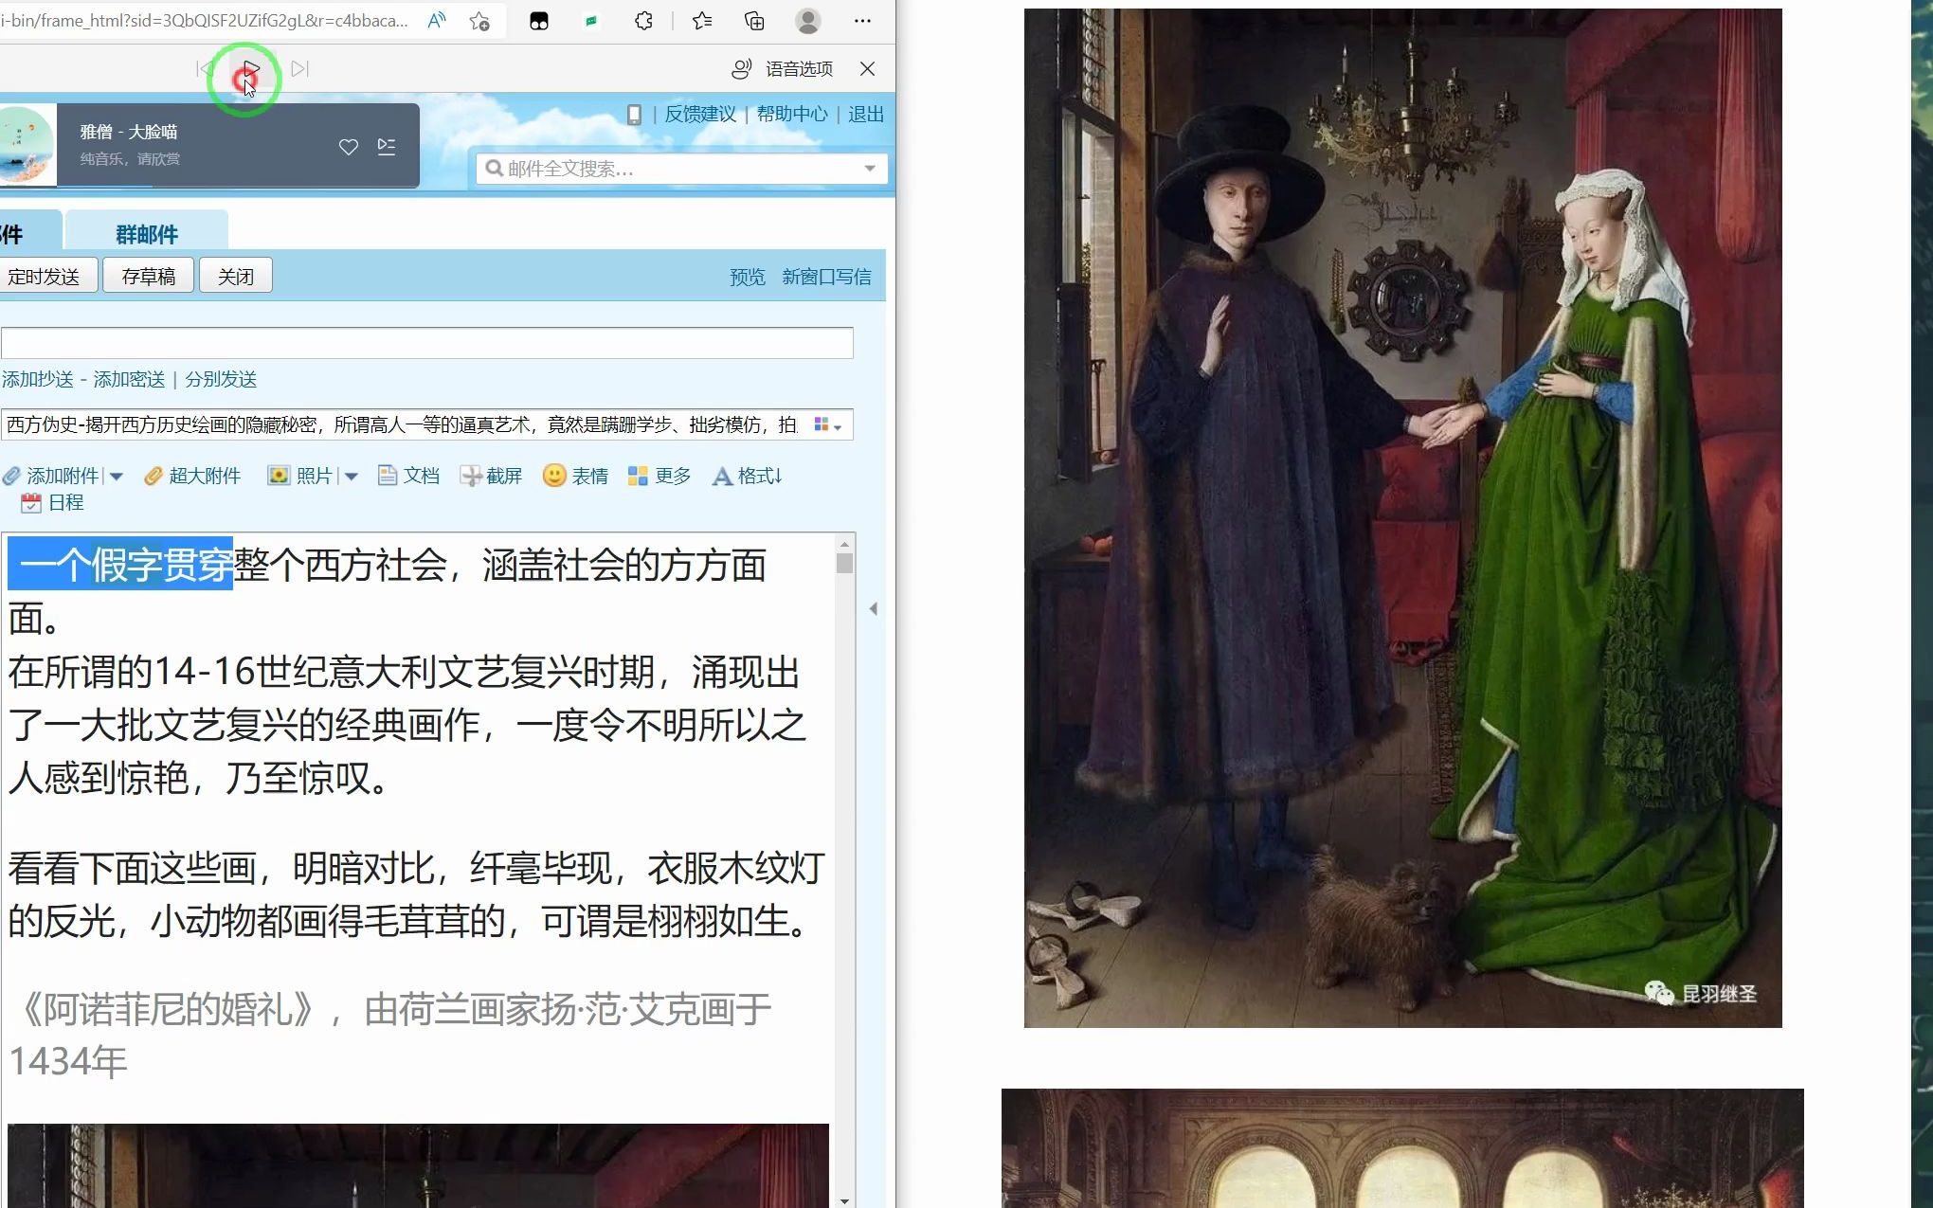Click 分别发送 send separately link
Screen dimensions: 1933x1208
click(x=221, y=379)
